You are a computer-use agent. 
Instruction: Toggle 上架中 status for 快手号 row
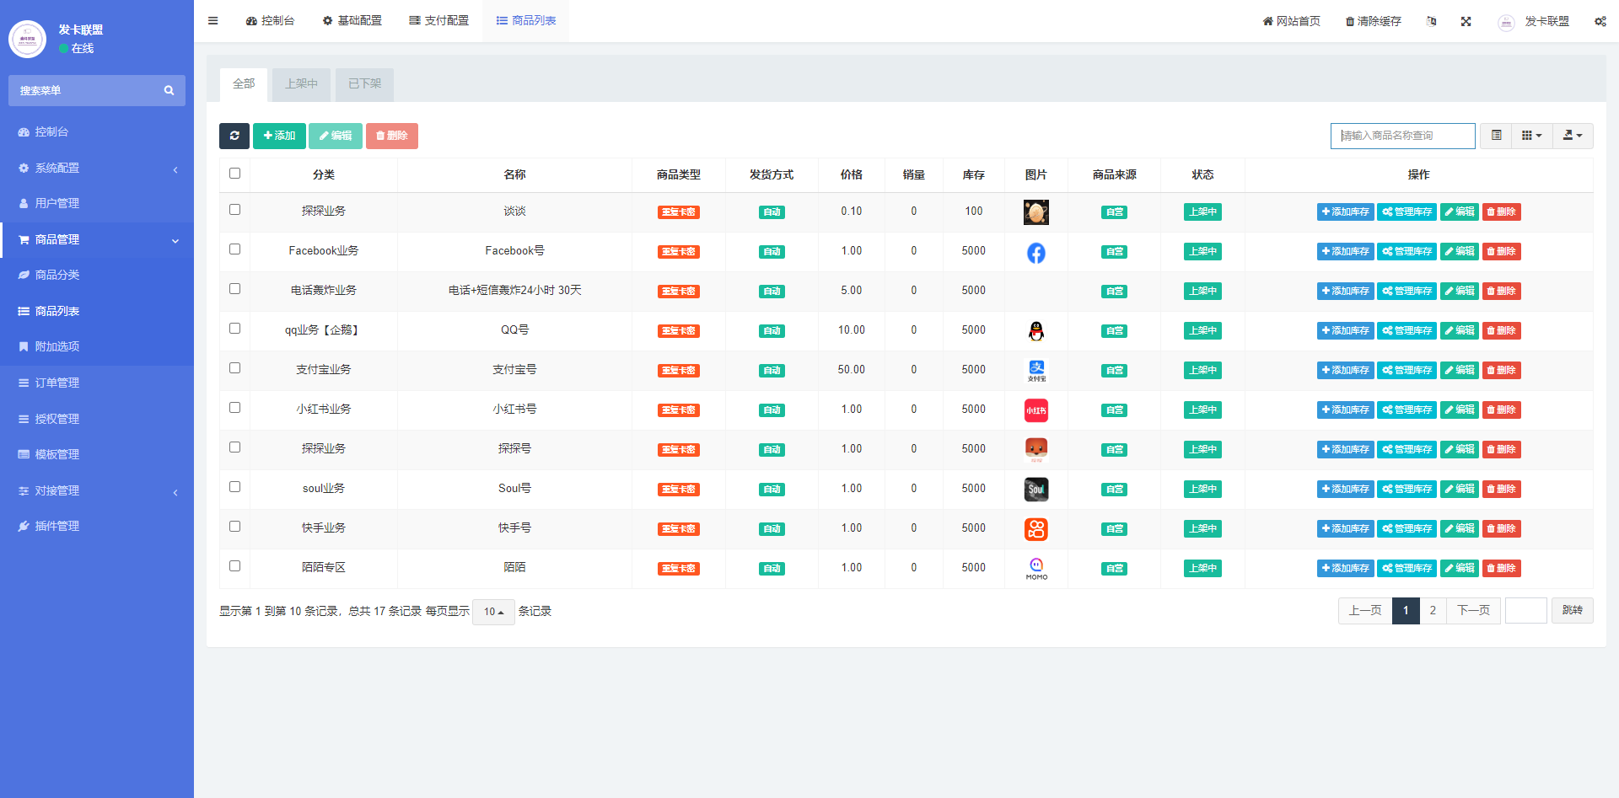[1202, 529]
